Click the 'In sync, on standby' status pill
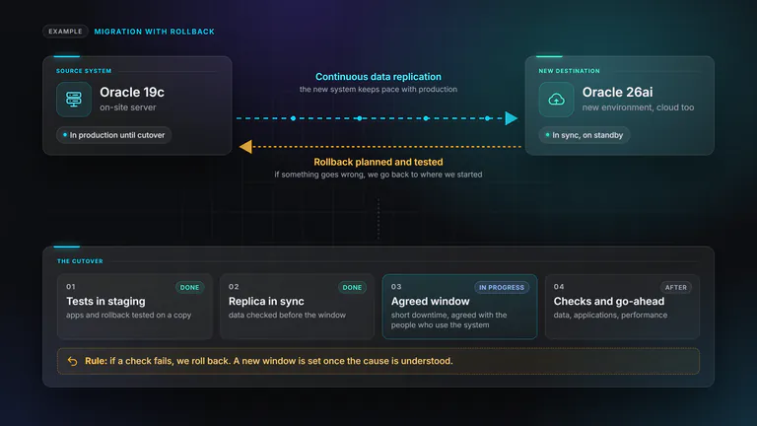757x426 pixels. point(585,135)
